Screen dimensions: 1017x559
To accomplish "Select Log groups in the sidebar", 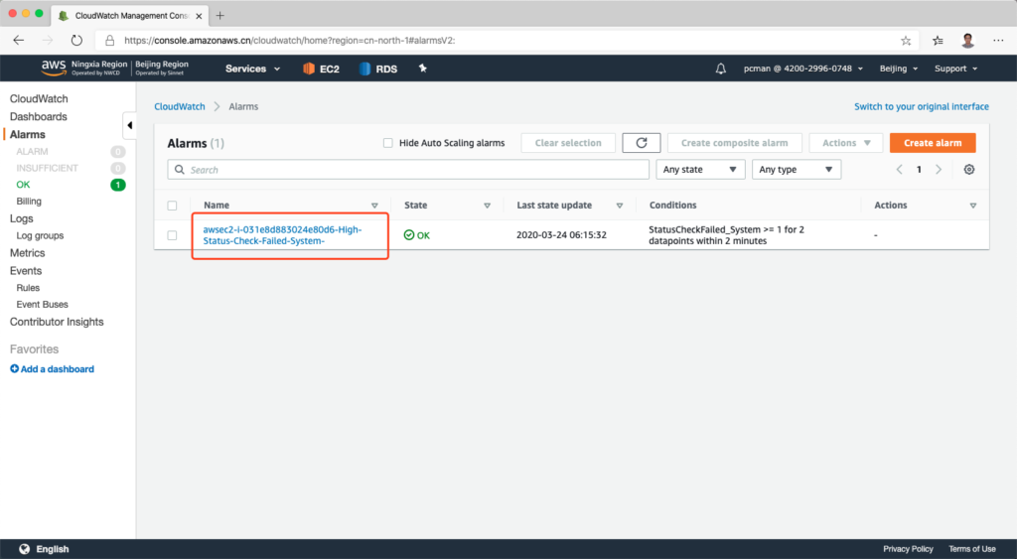I will point(40,236).
